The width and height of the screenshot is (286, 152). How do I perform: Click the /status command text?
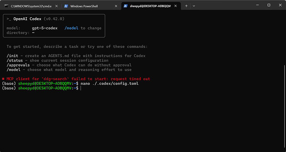[15, 60]
